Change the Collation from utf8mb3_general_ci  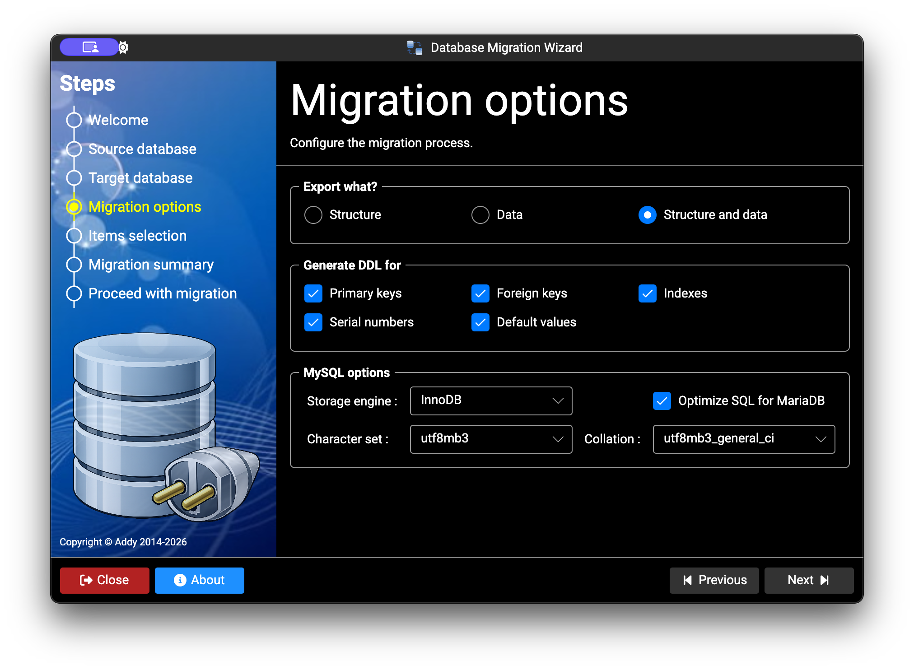[x=743, y=439]
